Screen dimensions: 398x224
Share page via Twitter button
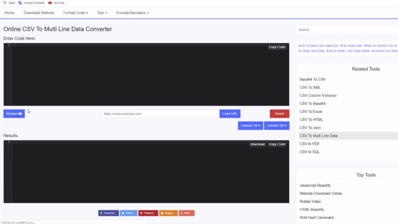pos(128,213)
